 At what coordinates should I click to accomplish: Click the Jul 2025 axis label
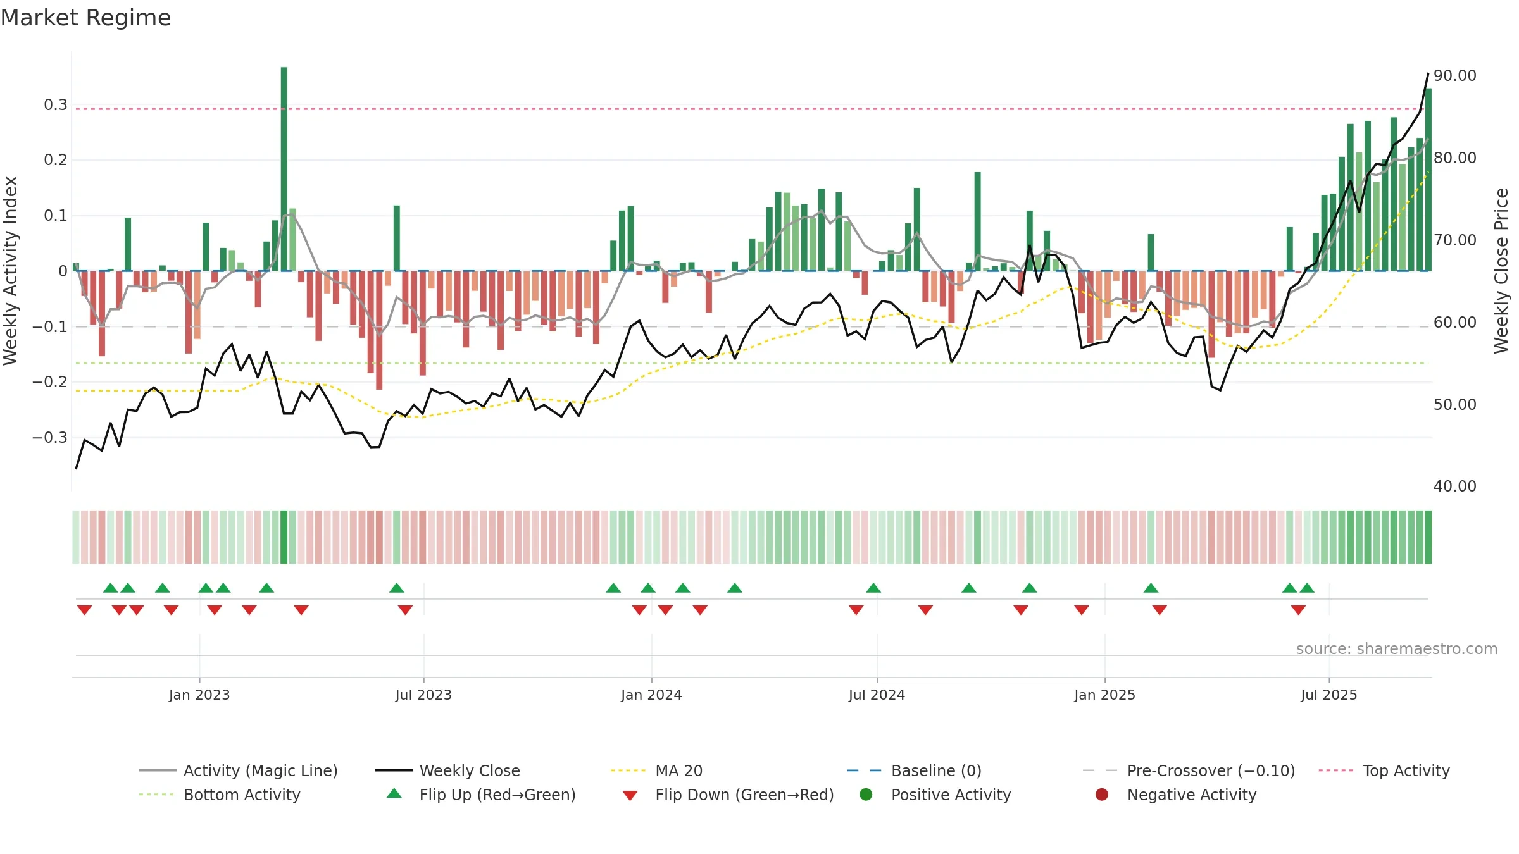click(x=1329, y=695)
